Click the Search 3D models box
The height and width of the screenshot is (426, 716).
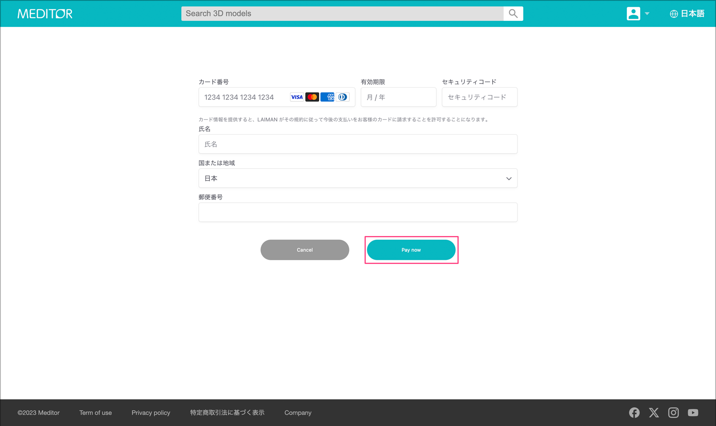point(342,14)
